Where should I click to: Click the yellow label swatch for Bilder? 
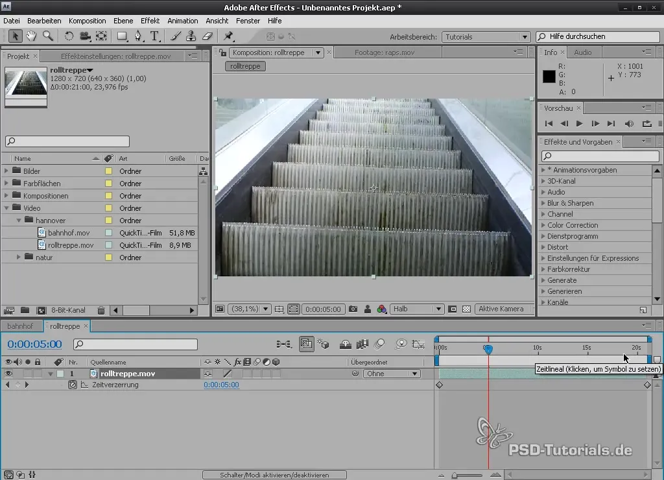[x=108, y=171]
